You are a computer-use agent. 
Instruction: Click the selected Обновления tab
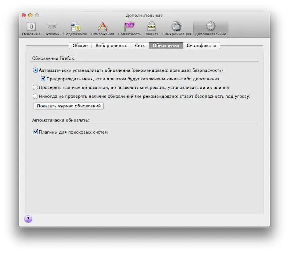(166, 45)
